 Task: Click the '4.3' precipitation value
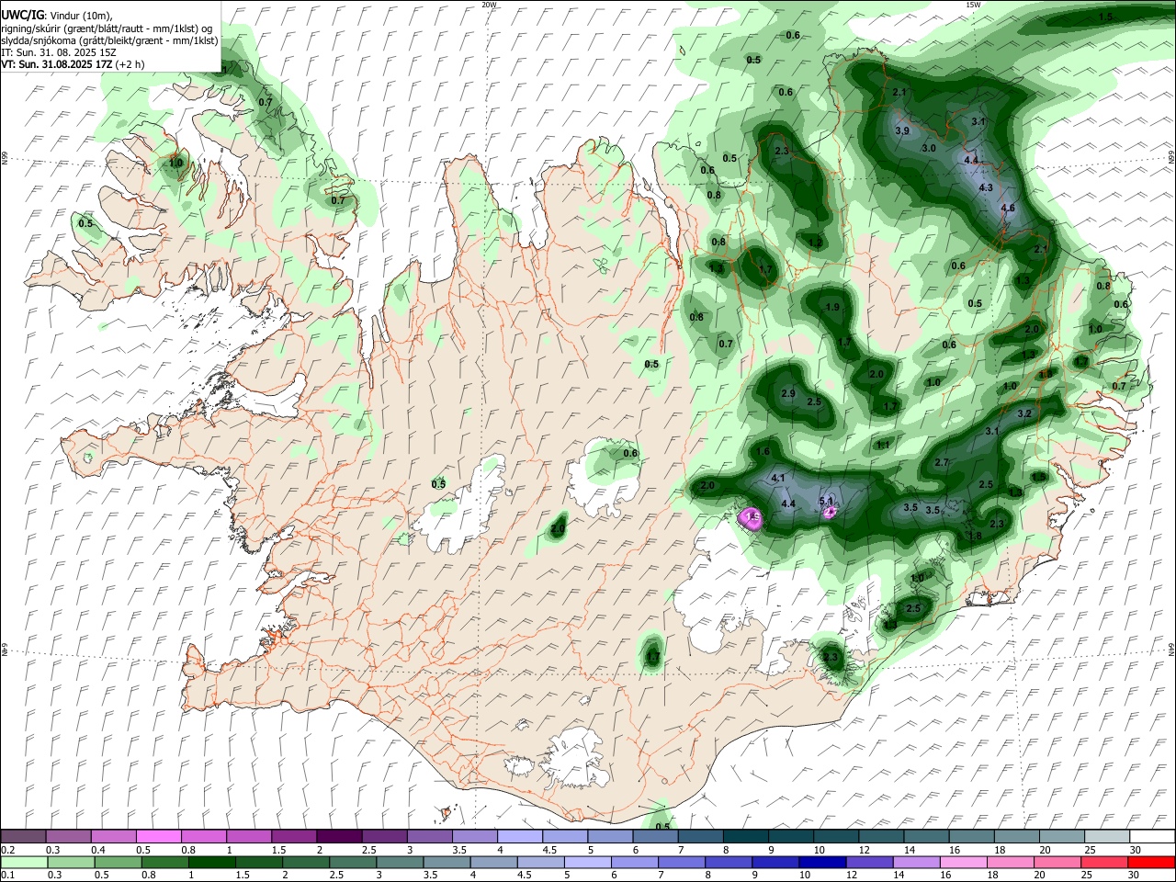pyautogui.click(x=986, y=187)
